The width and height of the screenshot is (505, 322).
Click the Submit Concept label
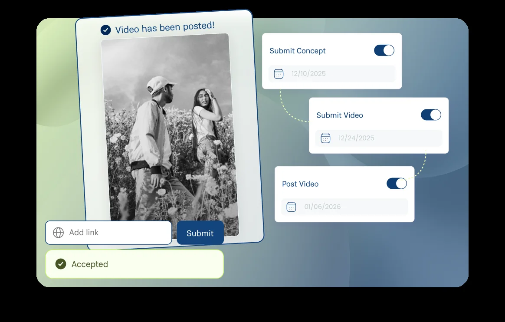[x=298, y=51]
